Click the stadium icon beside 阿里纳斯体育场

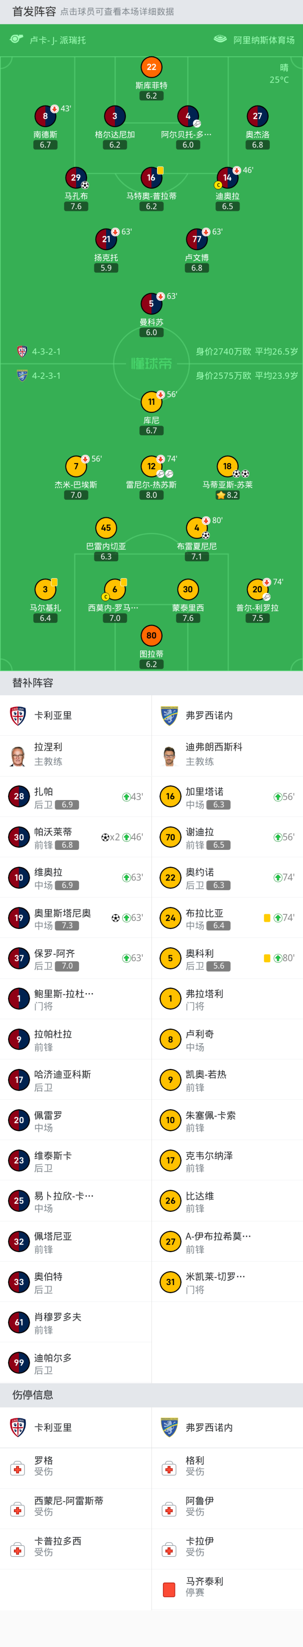[220, 40]
